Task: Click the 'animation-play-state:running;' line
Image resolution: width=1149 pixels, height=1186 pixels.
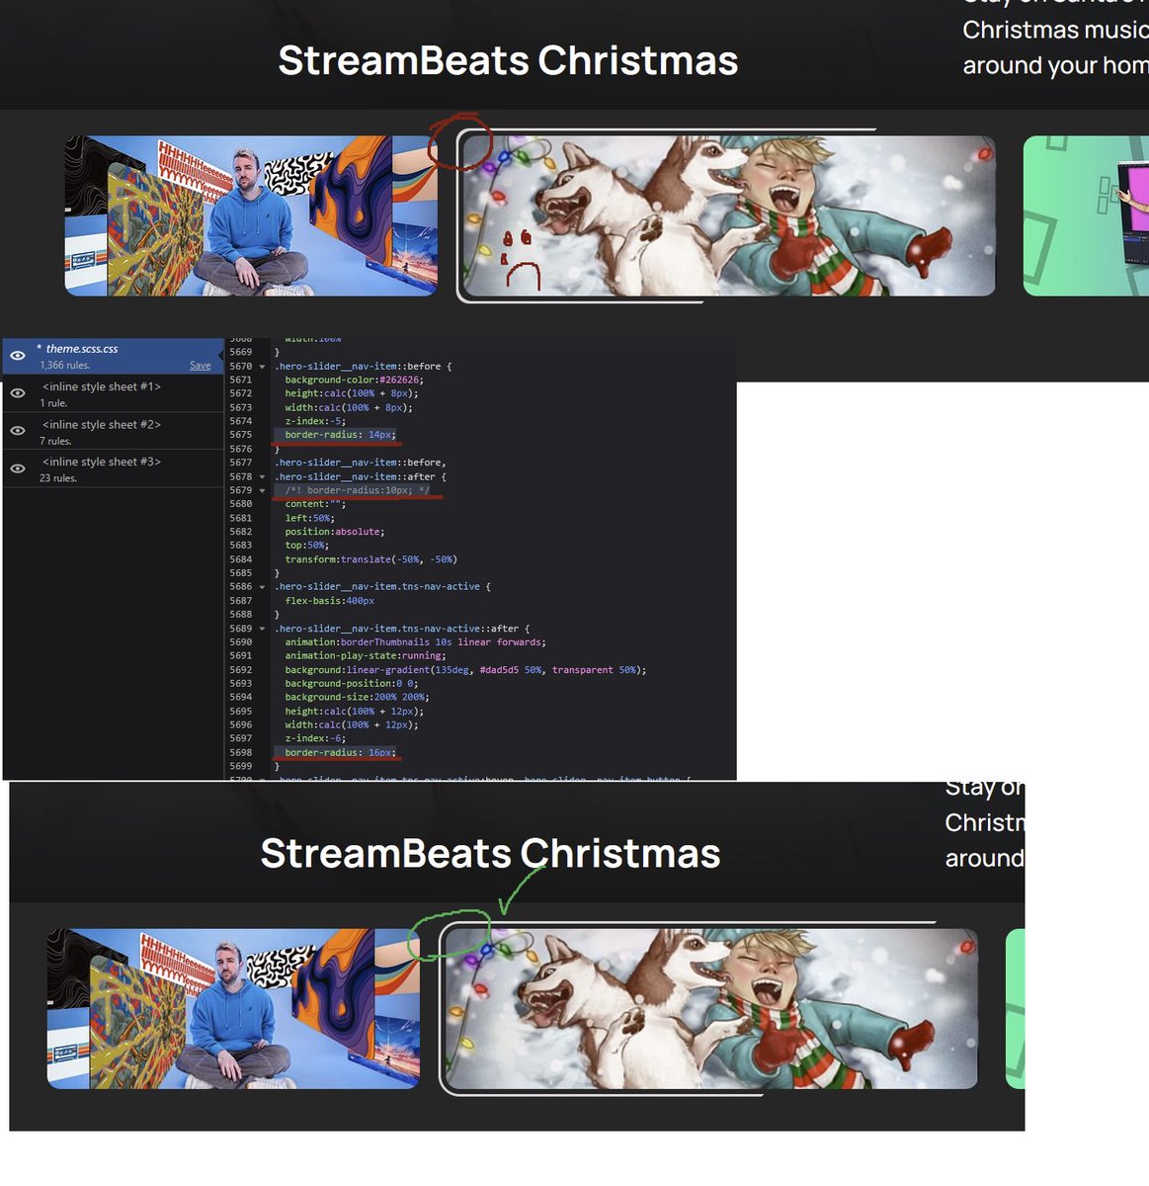Action: click(x=366, y=656)
